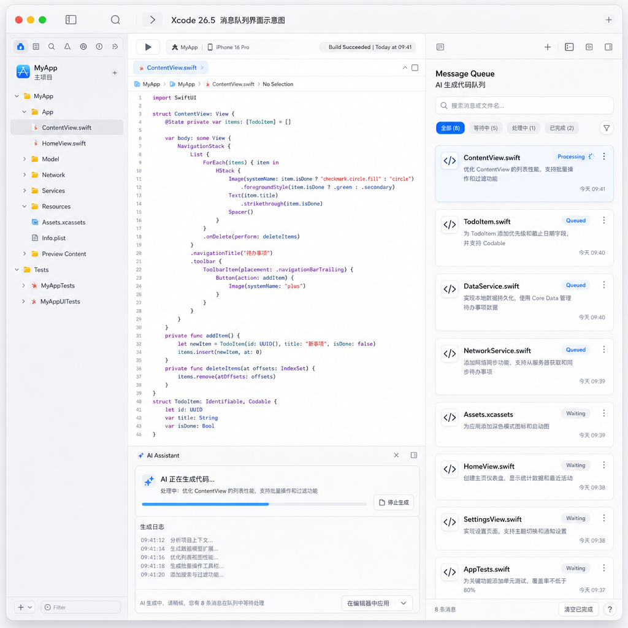
Task: Toggle the navigator sidebar icon in title bar
Action: pyautogui.click(x=71, y=20)
